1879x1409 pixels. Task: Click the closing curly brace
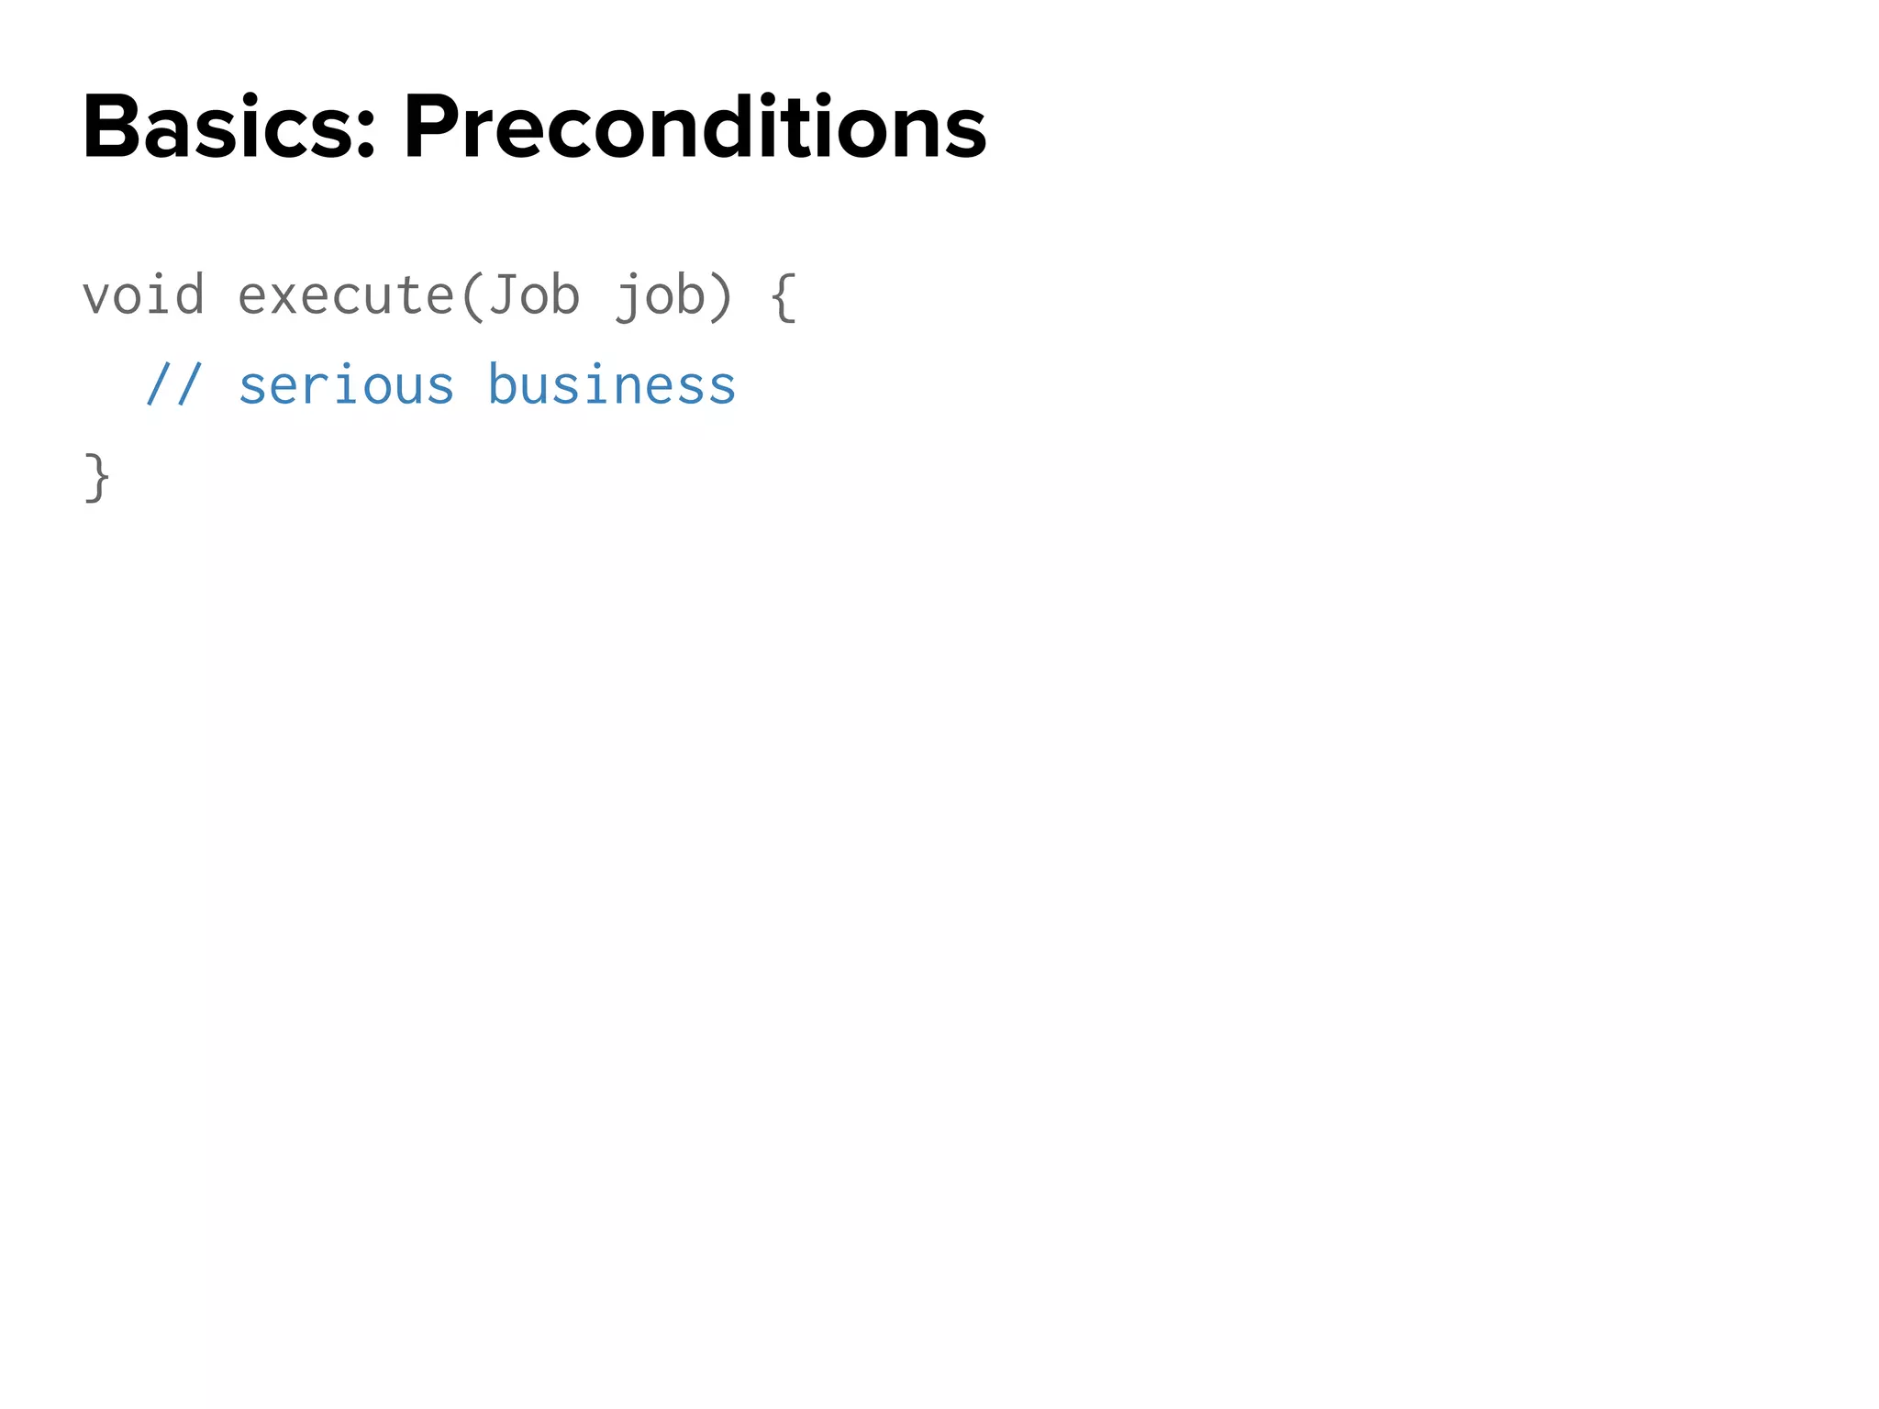[x=96, y=476]
